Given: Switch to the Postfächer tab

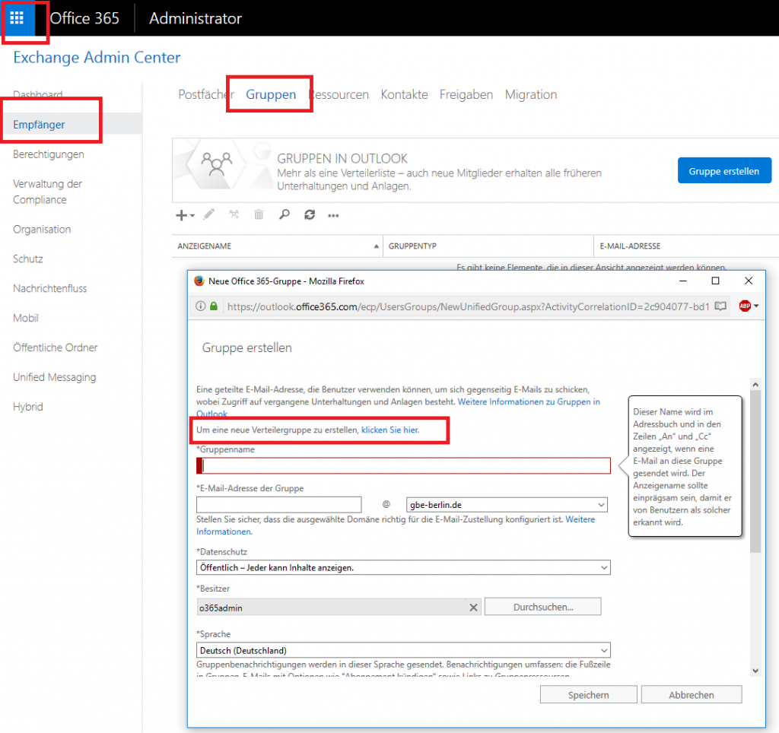Looking at the screenshot, I should point(206,94).
